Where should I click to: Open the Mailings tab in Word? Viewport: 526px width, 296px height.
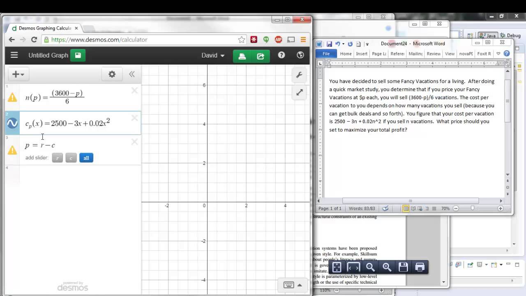coord(415,53)
